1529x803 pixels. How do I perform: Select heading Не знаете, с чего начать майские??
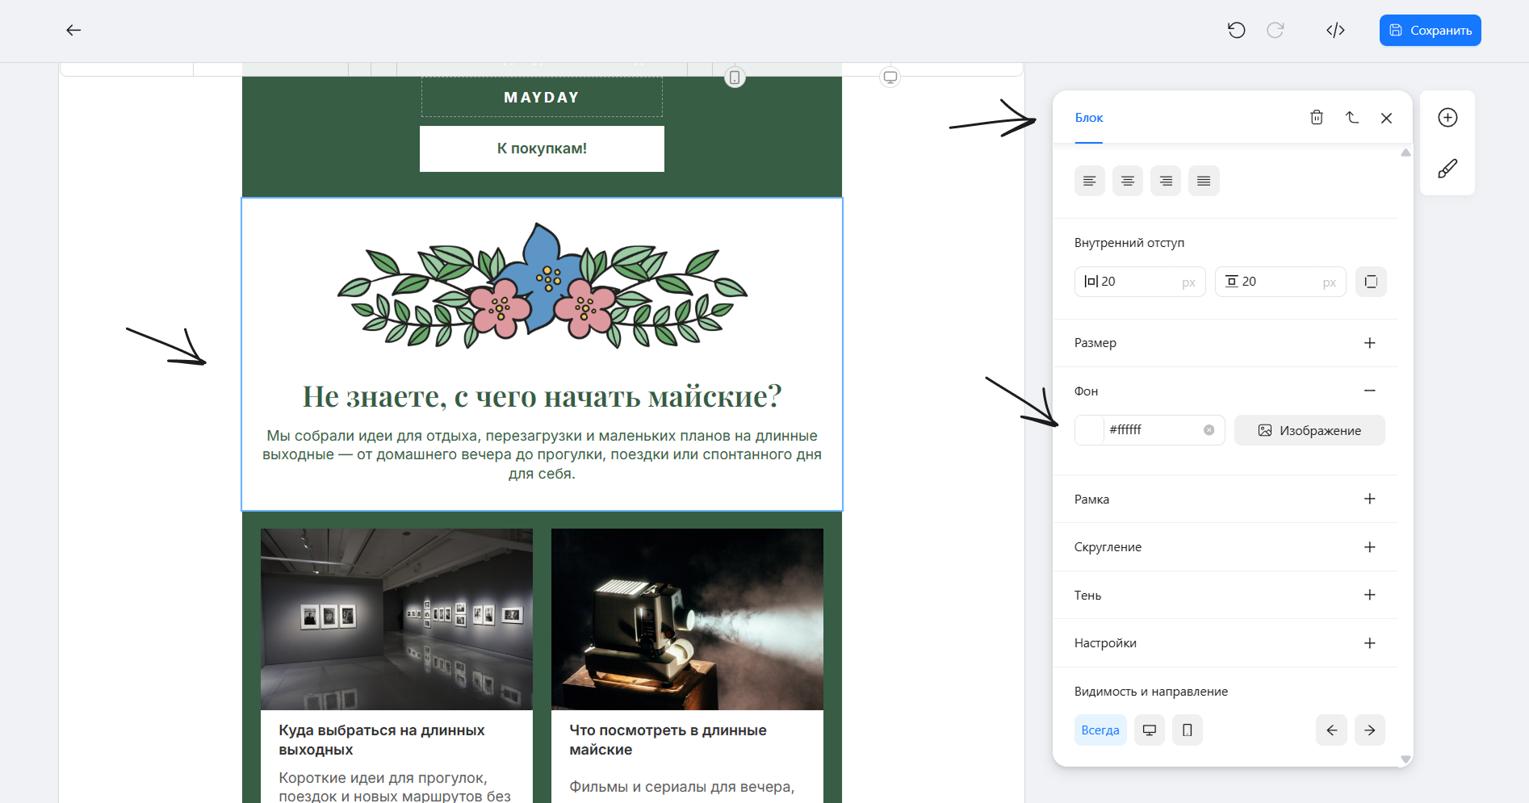(x=542, y=396)
